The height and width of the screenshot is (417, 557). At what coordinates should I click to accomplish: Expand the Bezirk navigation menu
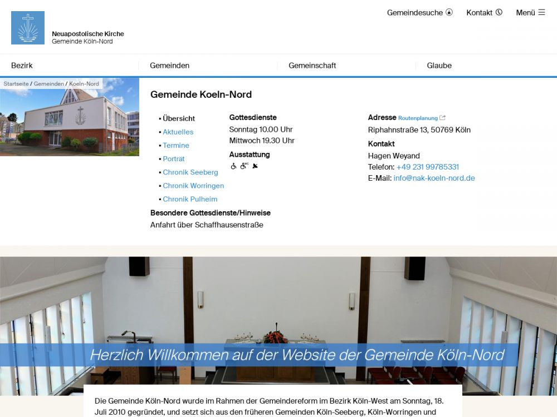point(22,66)
